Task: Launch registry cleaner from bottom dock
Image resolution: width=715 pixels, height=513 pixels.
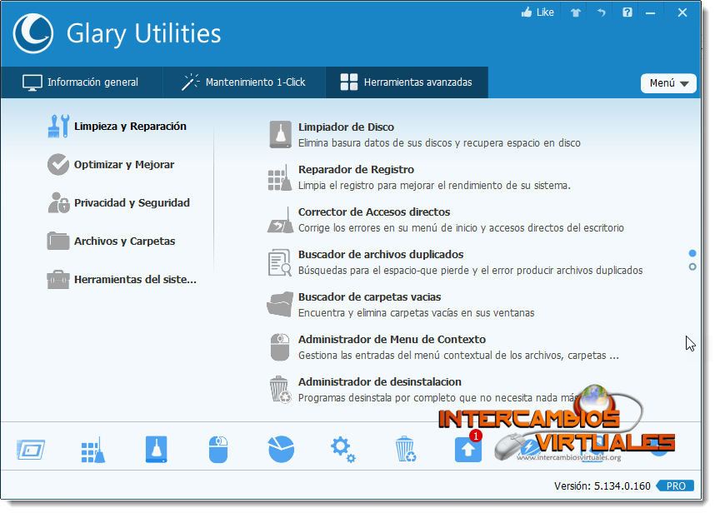Action: point(93,451)
